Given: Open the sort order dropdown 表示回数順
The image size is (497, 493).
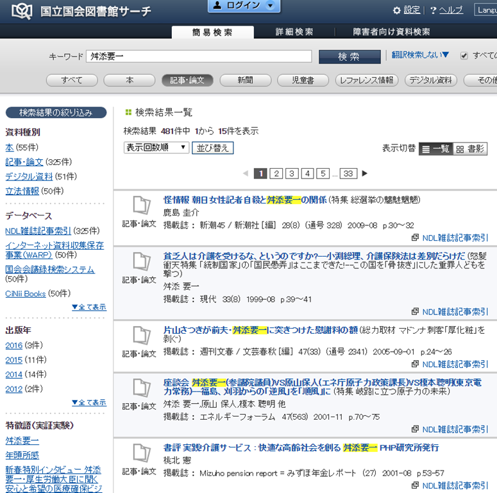Looking at the screenshot, I should pyautogui.click(x=156, y=148).
